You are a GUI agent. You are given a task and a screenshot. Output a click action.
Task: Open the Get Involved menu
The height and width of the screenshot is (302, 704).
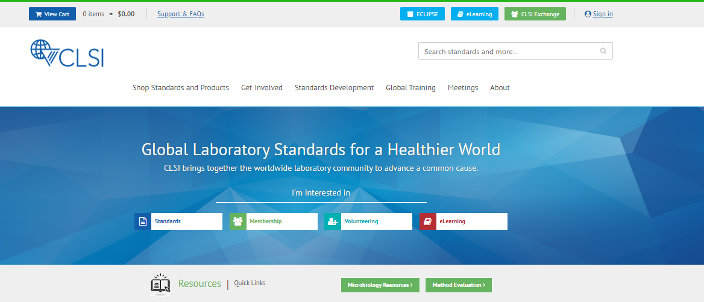[x=262, y=88]
